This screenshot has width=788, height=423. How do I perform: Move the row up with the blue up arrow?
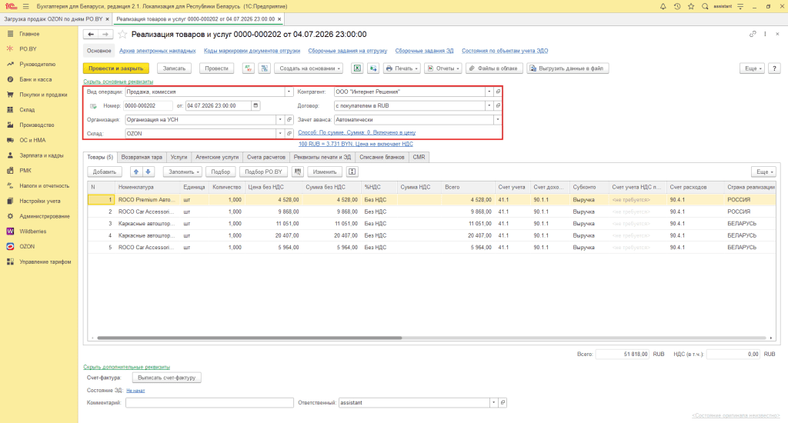(136, 172)
